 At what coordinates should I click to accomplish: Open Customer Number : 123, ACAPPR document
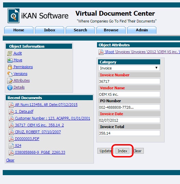click(53, 118)
